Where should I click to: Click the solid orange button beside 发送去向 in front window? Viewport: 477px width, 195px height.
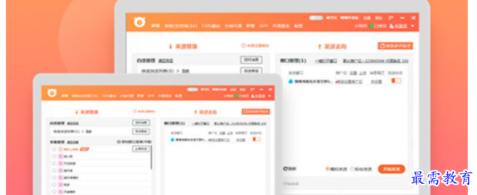click(x=256, y=112)
